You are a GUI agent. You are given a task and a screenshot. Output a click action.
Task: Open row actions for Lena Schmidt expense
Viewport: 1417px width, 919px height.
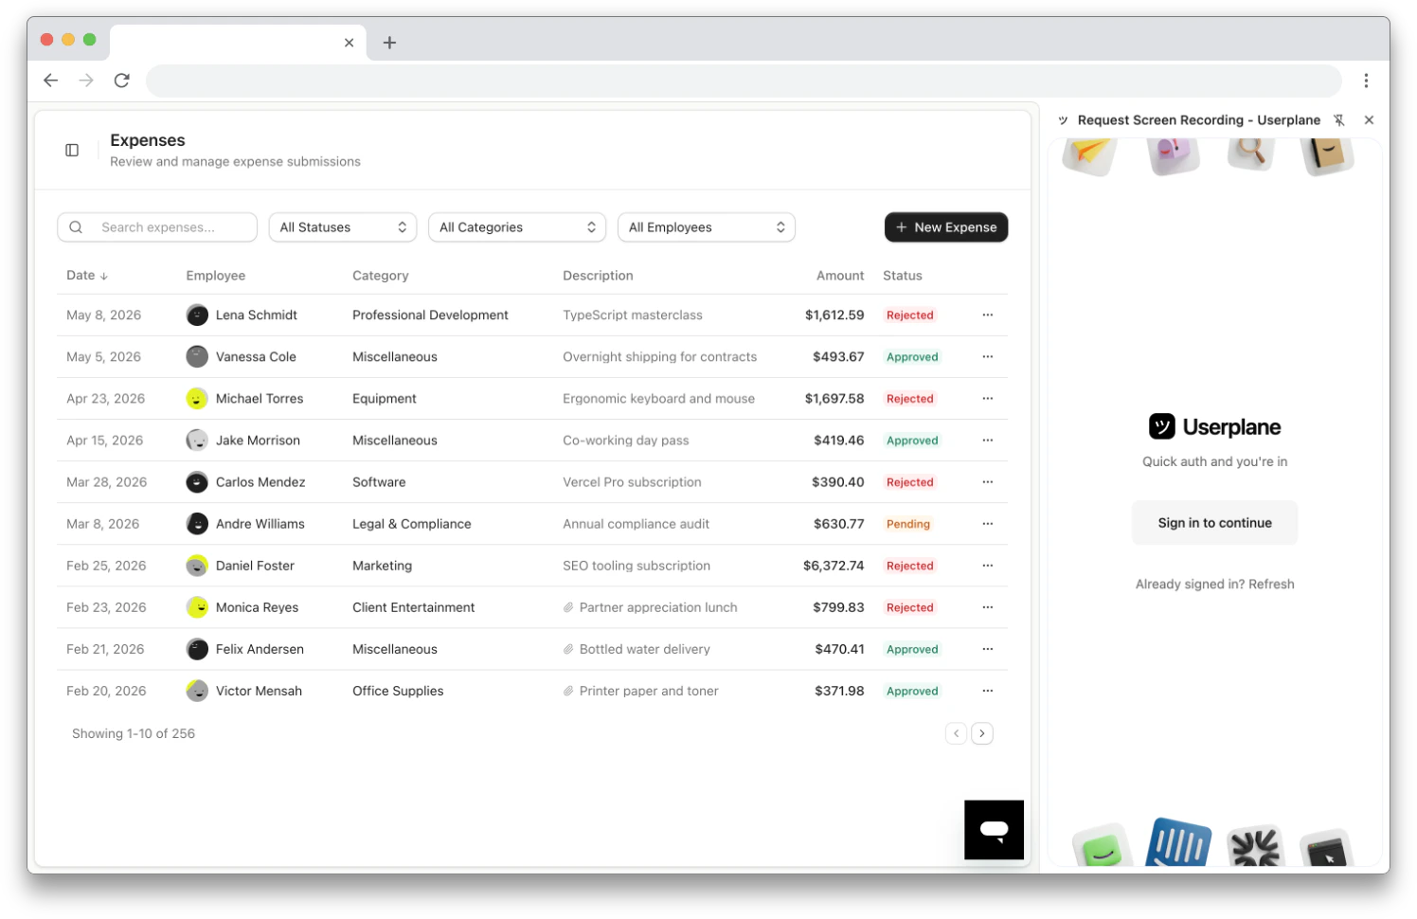(987, 315)
